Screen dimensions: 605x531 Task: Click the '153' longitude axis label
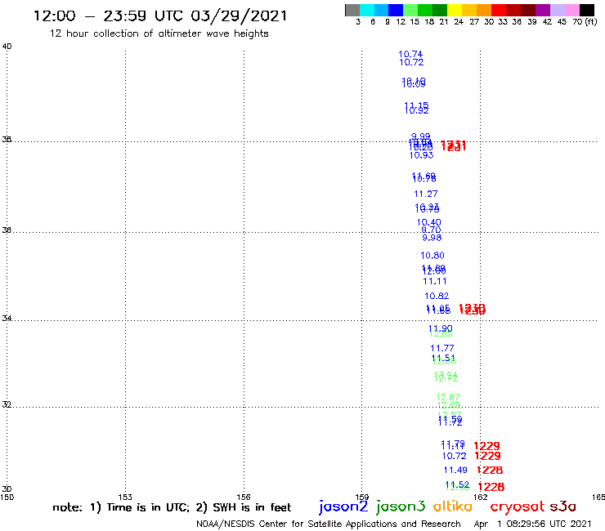(125, 497)
